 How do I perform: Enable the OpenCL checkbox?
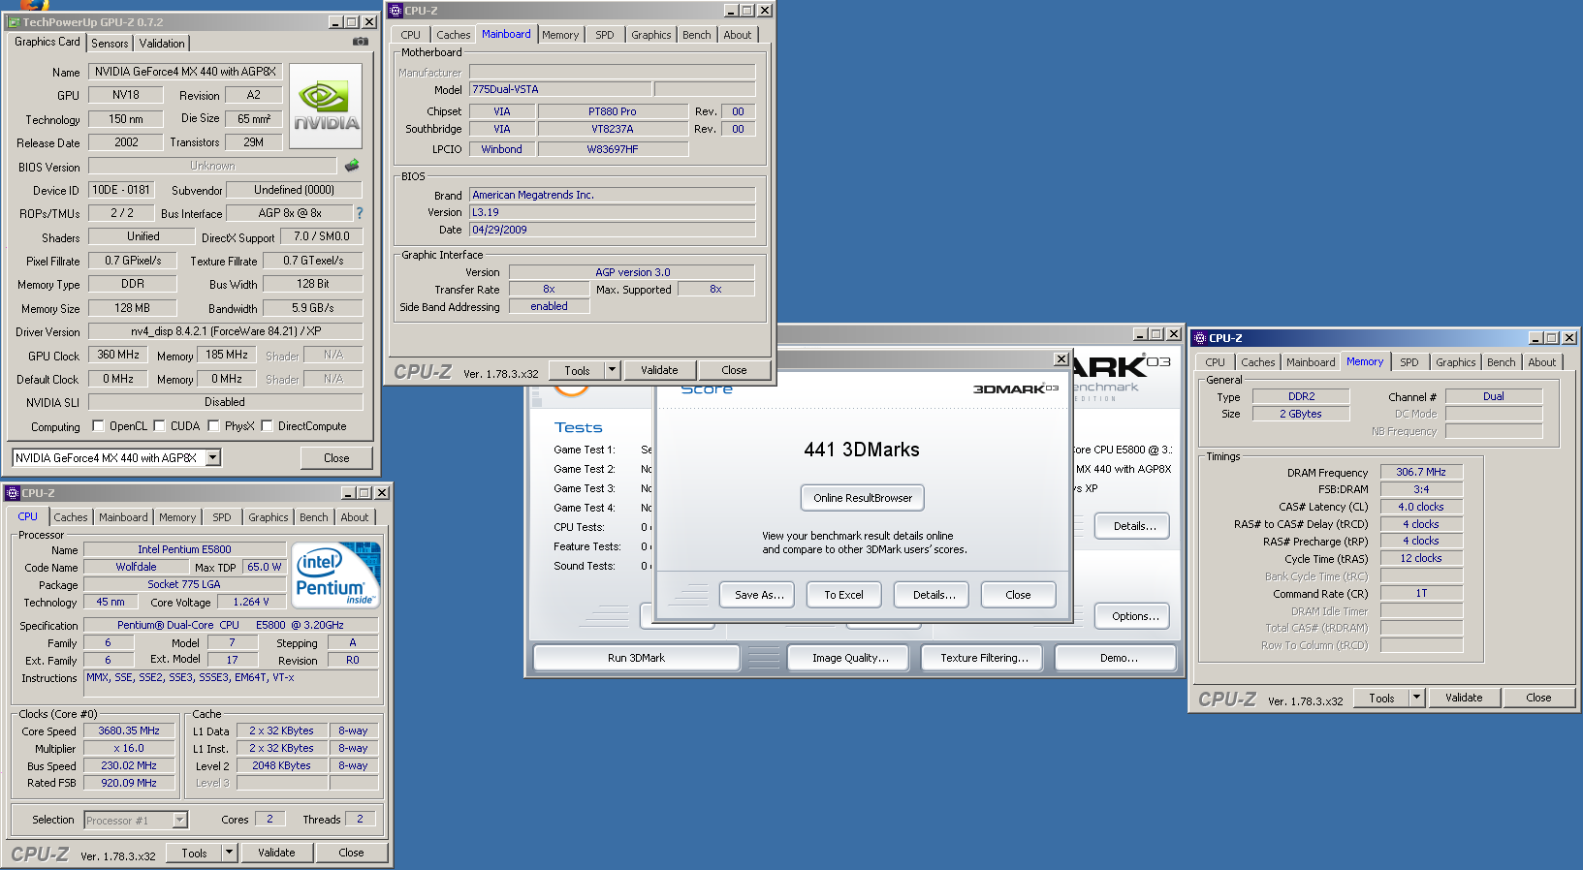pos(98,425)
